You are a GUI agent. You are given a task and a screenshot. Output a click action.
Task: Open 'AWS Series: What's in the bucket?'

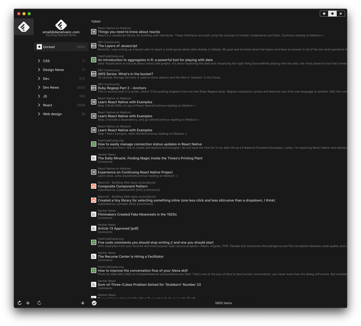coord(125,74)
